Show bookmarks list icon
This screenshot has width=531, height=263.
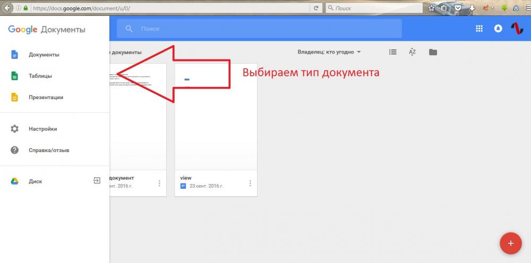tap(444, 8)
